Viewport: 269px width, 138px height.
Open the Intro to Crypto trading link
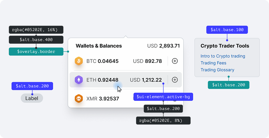(223, 56)
